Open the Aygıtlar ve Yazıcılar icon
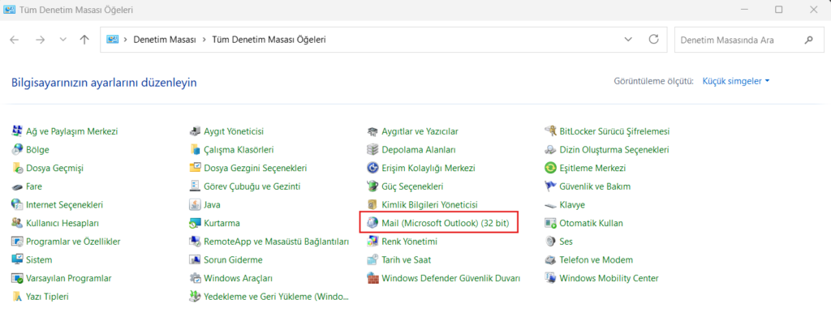The width and height of the screenshot is (831, 321). coord(373,131)
